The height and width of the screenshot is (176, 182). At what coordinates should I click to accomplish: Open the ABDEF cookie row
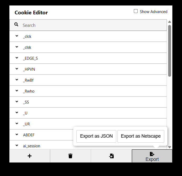pyautogui.click(x=41, y=135)
